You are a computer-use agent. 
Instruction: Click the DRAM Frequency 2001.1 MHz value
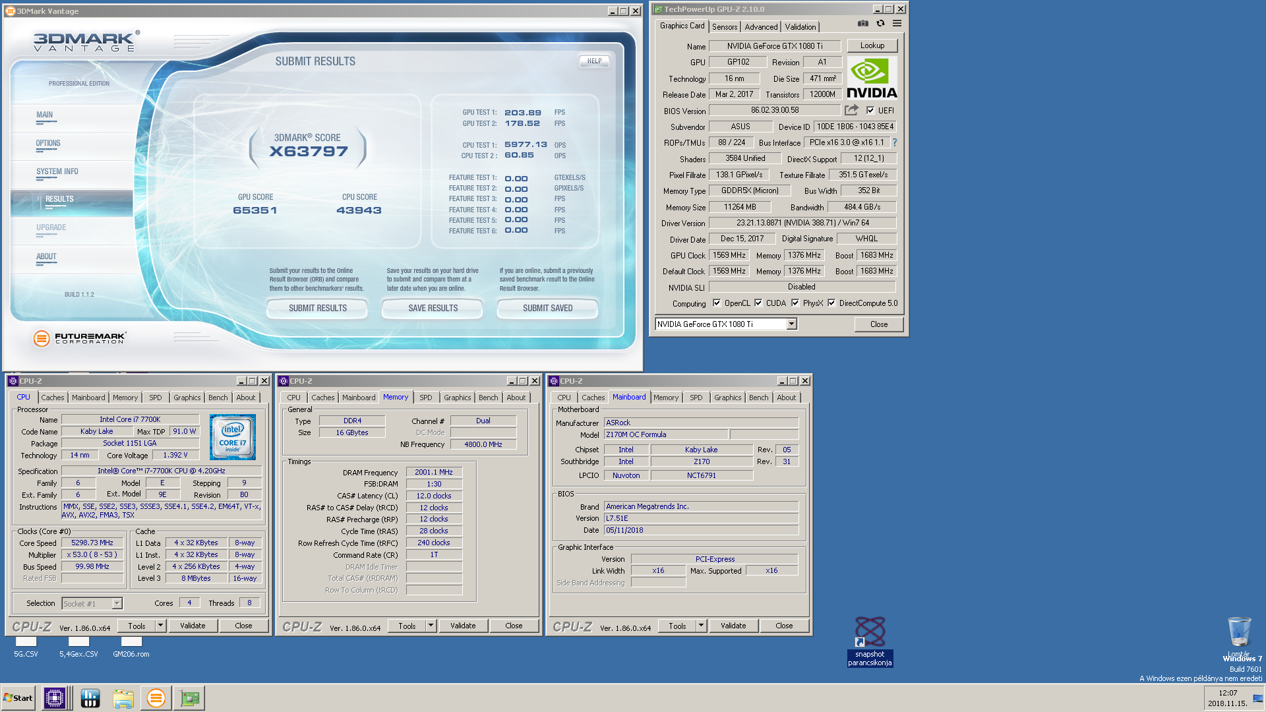coord(434,472)
